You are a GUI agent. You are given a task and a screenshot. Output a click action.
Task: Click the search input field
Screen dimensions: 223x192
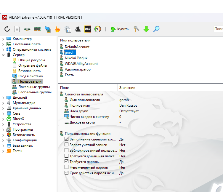218,29
